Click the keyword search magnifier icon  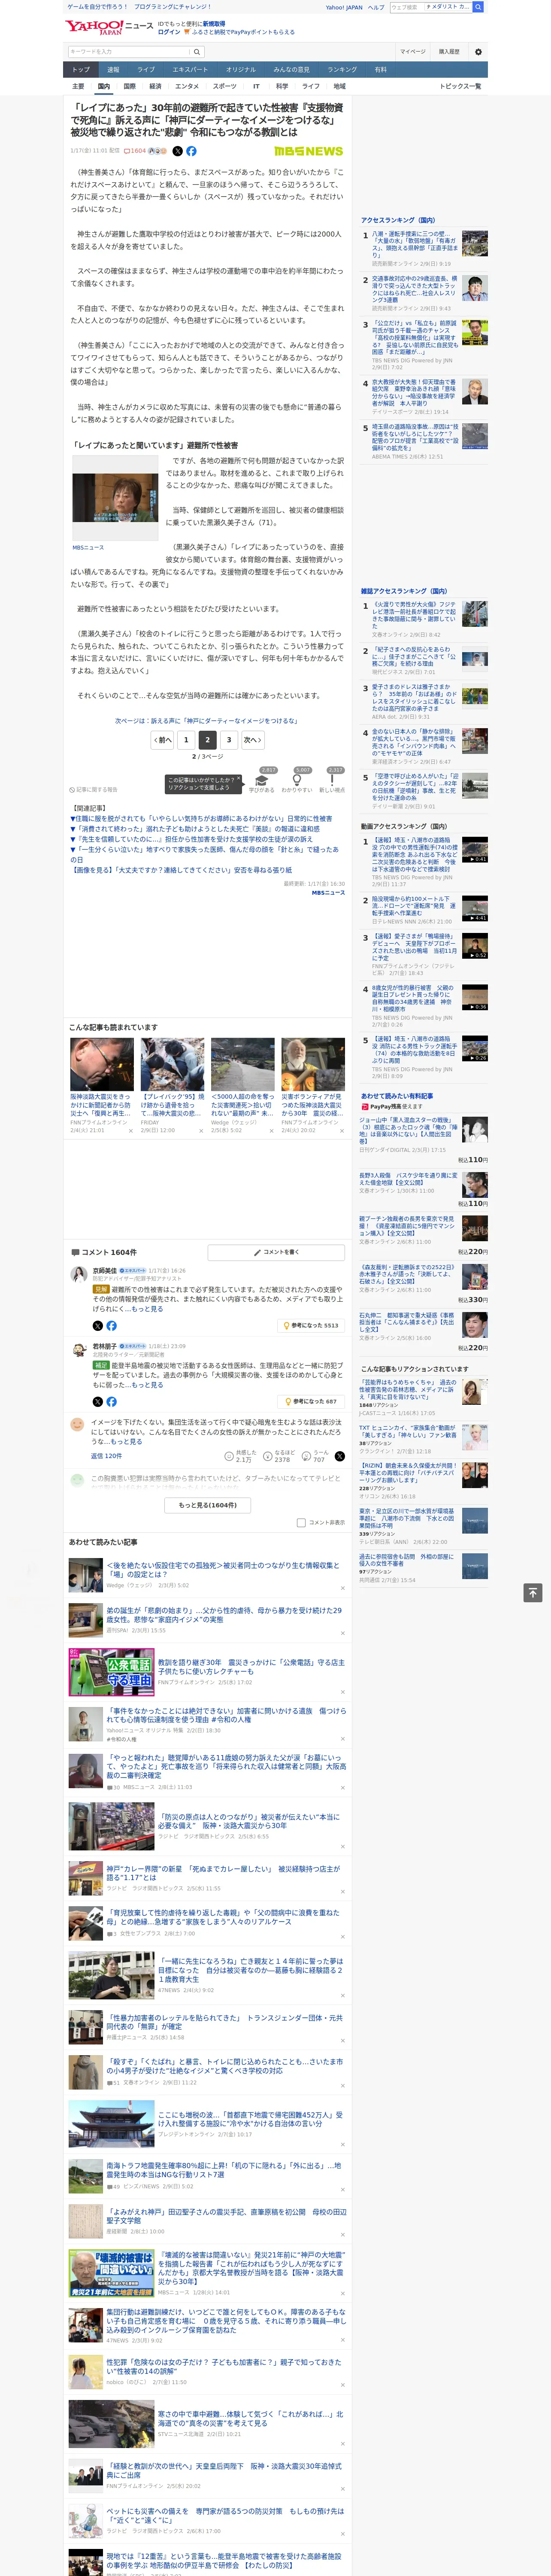point(197,51)
